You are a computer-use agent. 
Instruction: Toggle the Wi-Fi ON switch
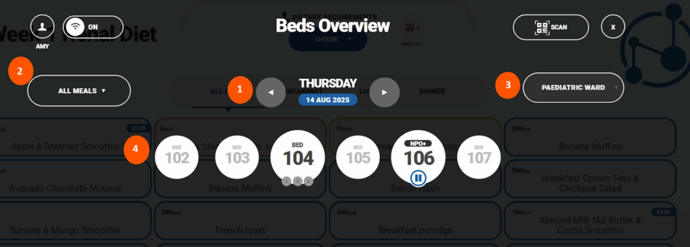(x=93, y=27)
